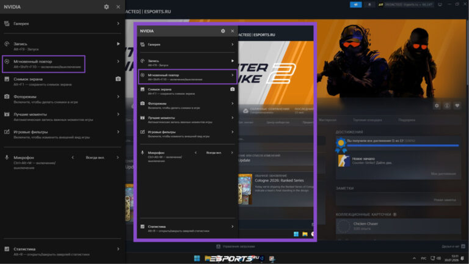Open 'Друзья и чат' at Steam bottom right
This screenshot has height=264, width=469.
click(453, 247)
